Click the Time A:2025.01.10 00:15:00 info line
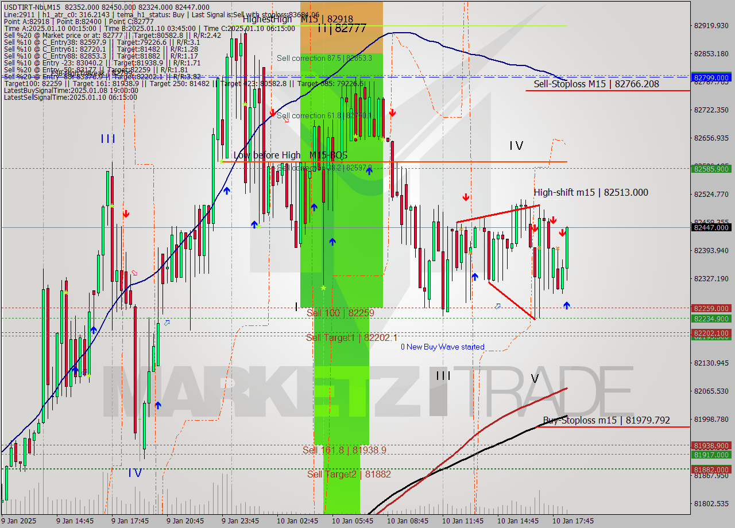The width and height of the screenshot is (735, 528). pyautogui.click(x=149, y=28)
